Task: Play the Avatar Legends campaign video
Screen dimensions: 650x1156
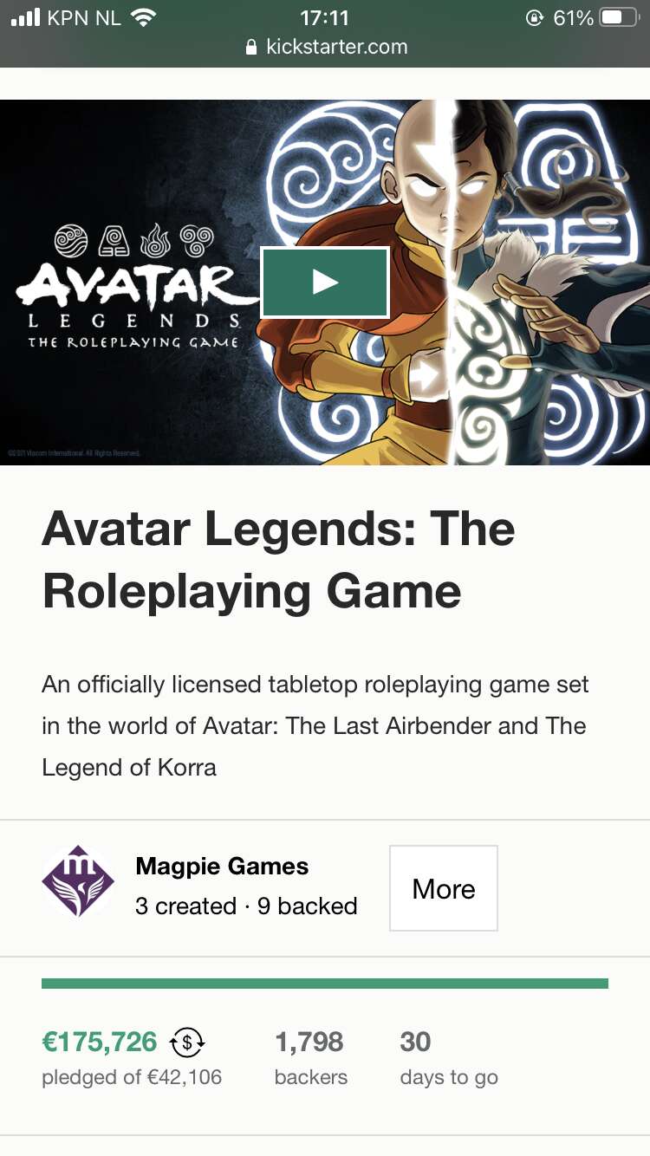Action: [325, 283]
